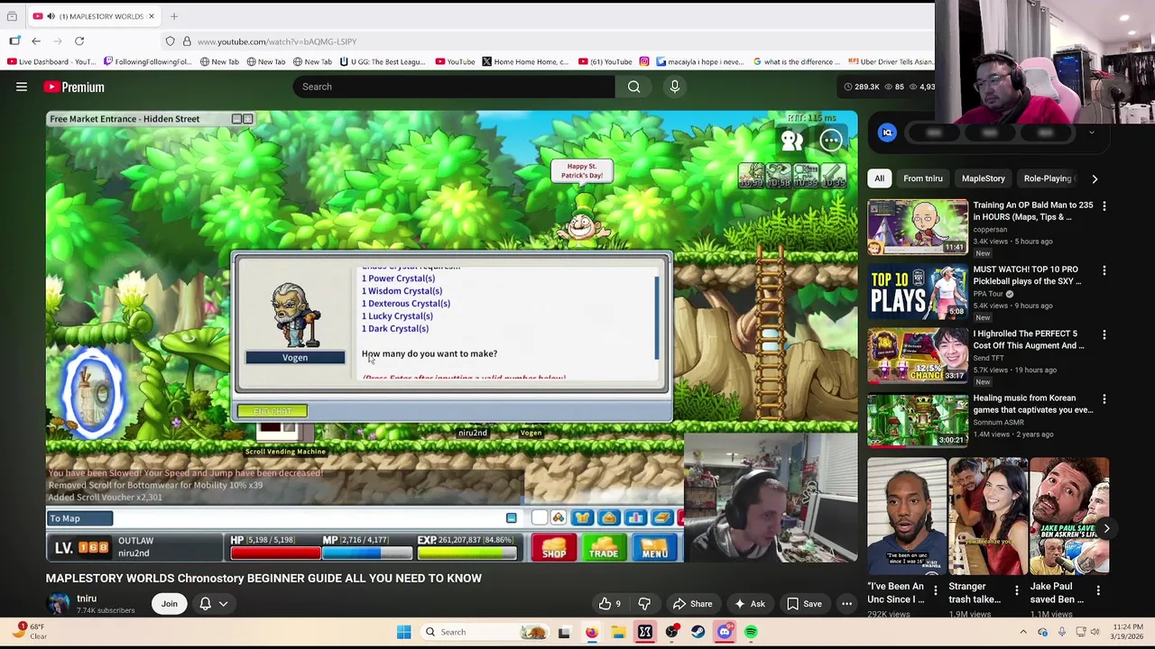The height and width of the screenshot is (649, 1155).
Task: Select the Role-Playing filter chip
Action: [1047, 178]
